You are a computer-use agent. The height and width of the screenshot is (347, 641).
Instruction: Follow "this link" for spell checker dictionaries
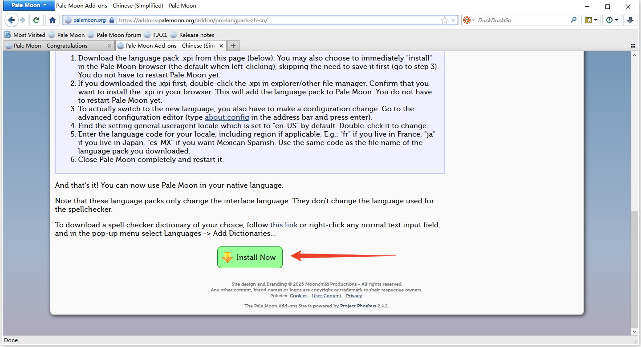tap(284, 225)
